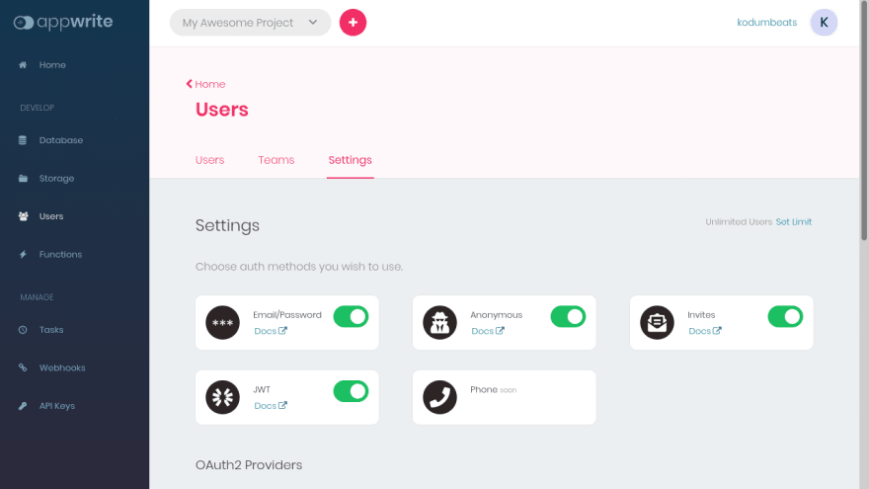Click the Users group icon in sidebar
The height and width of the screenshot is (489, 869).
point(23,216)
